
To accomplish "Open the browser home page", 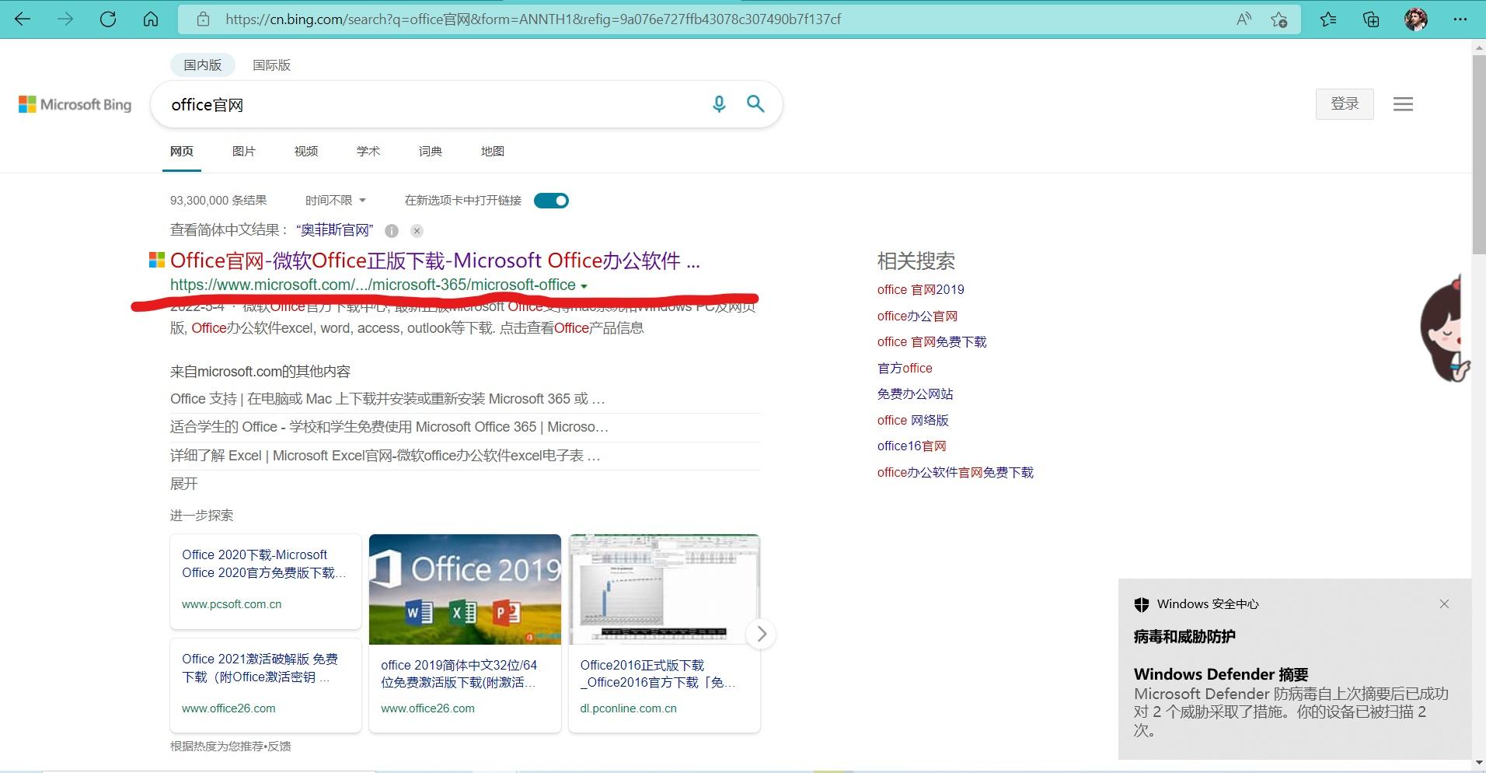I will pyautogui.click(x=151, y=19).
